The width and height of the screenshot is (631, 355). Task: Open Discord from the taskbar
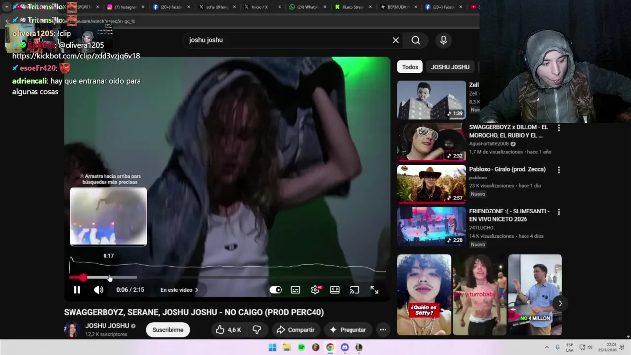[345, 347]
